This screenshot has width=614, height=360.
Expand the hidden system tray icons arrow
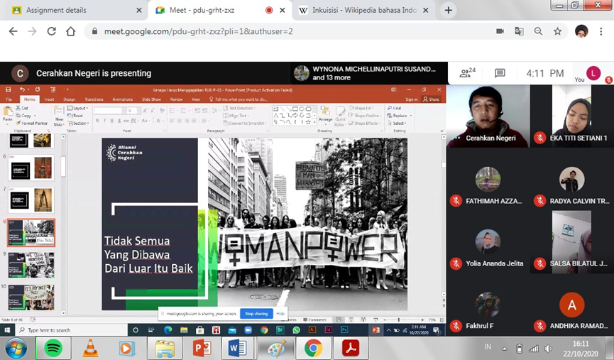pyautogui.click(x=504, y=348)
